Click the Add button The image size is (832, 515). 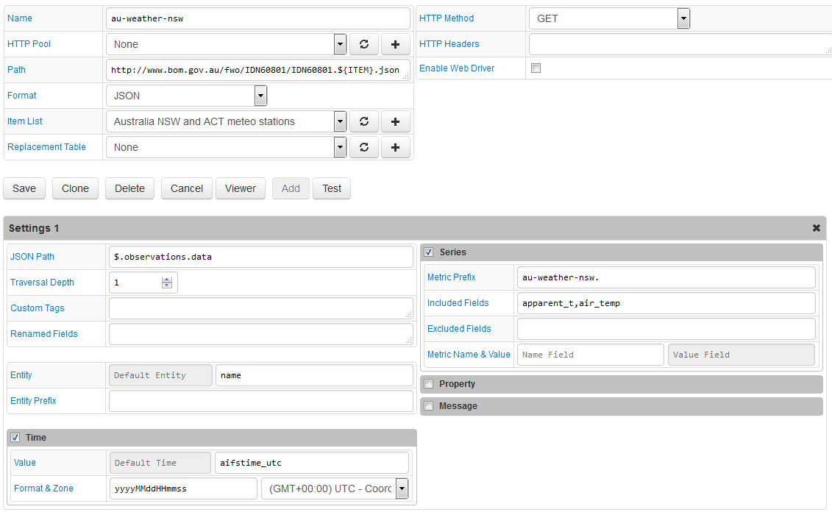(291, 188)
